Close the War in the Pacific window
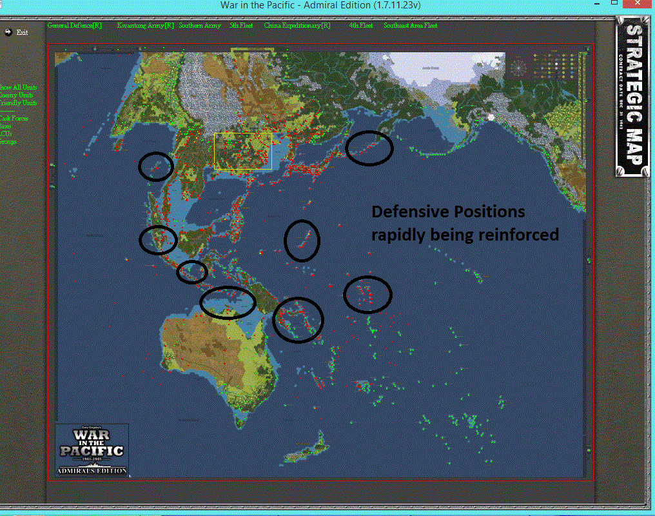This screenshot has height=516, width=655. click(638, 3)
